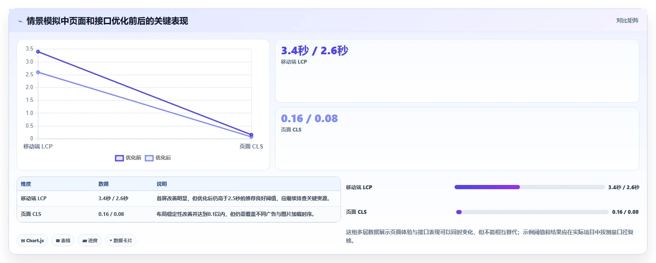This screenshot has width=656, height=263.
Task: Click the 3.5 y-axis tick label
Action: (x=29, y=49)
